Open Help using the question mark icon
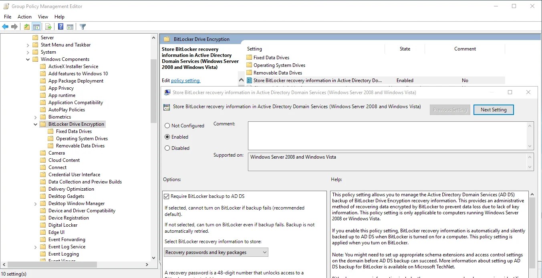The image size is (542, 278). [x=60, y=26]
